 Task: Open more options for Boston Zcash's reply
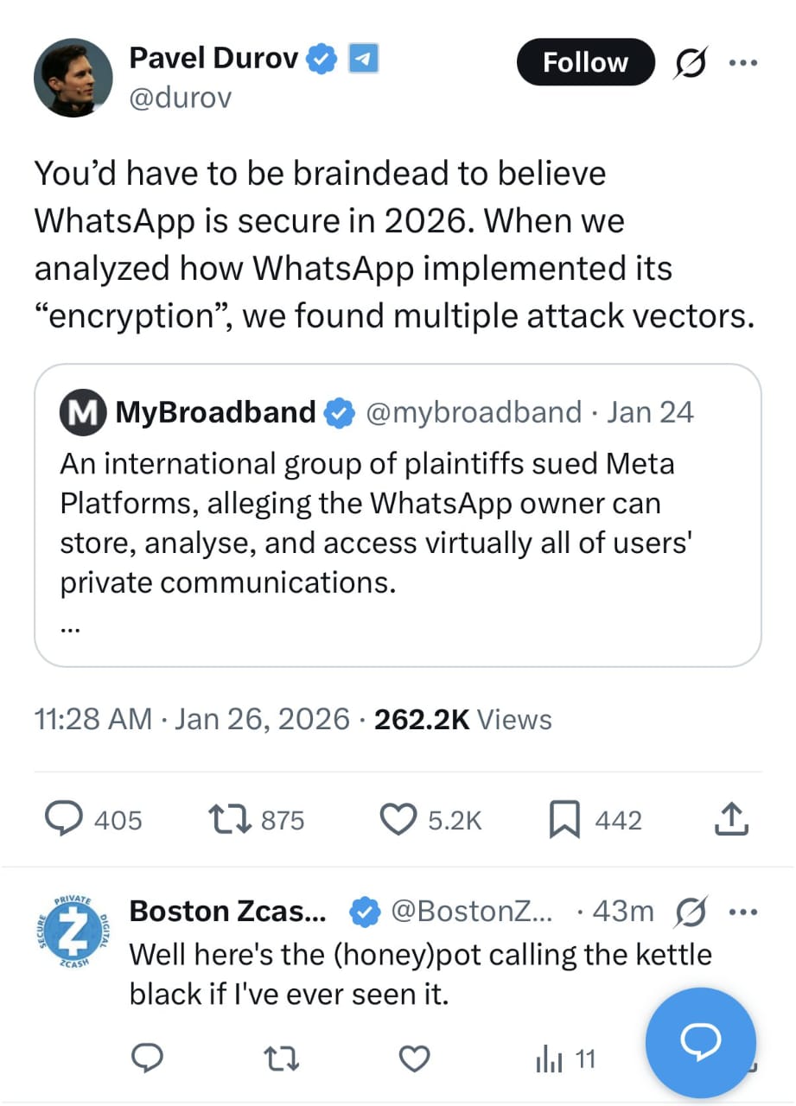pos(743,911)
